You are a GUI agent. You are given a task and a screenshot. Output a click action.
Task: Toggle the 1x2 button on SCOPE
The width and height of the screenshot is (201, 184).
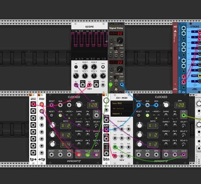coord(76,67)
